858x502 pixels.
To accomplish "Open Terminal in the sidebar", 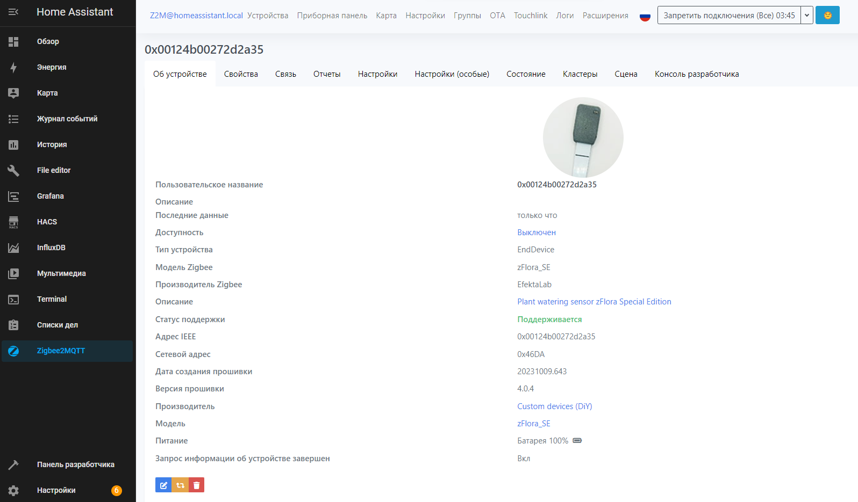I will tap(52, 299).
